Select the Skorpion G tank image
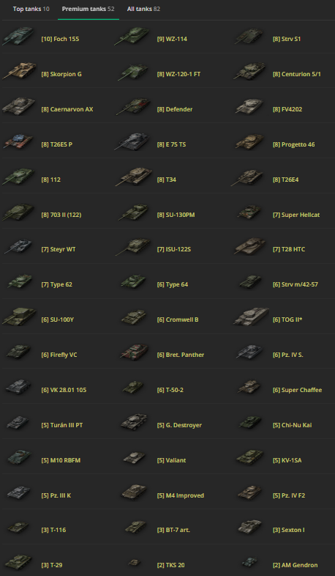This screenshot has width=335, height=576. (20, 70)
